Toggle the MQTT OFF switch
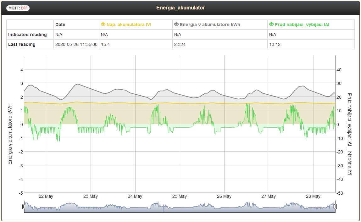The height and width of the screenshot is (222, 361). 18,8
